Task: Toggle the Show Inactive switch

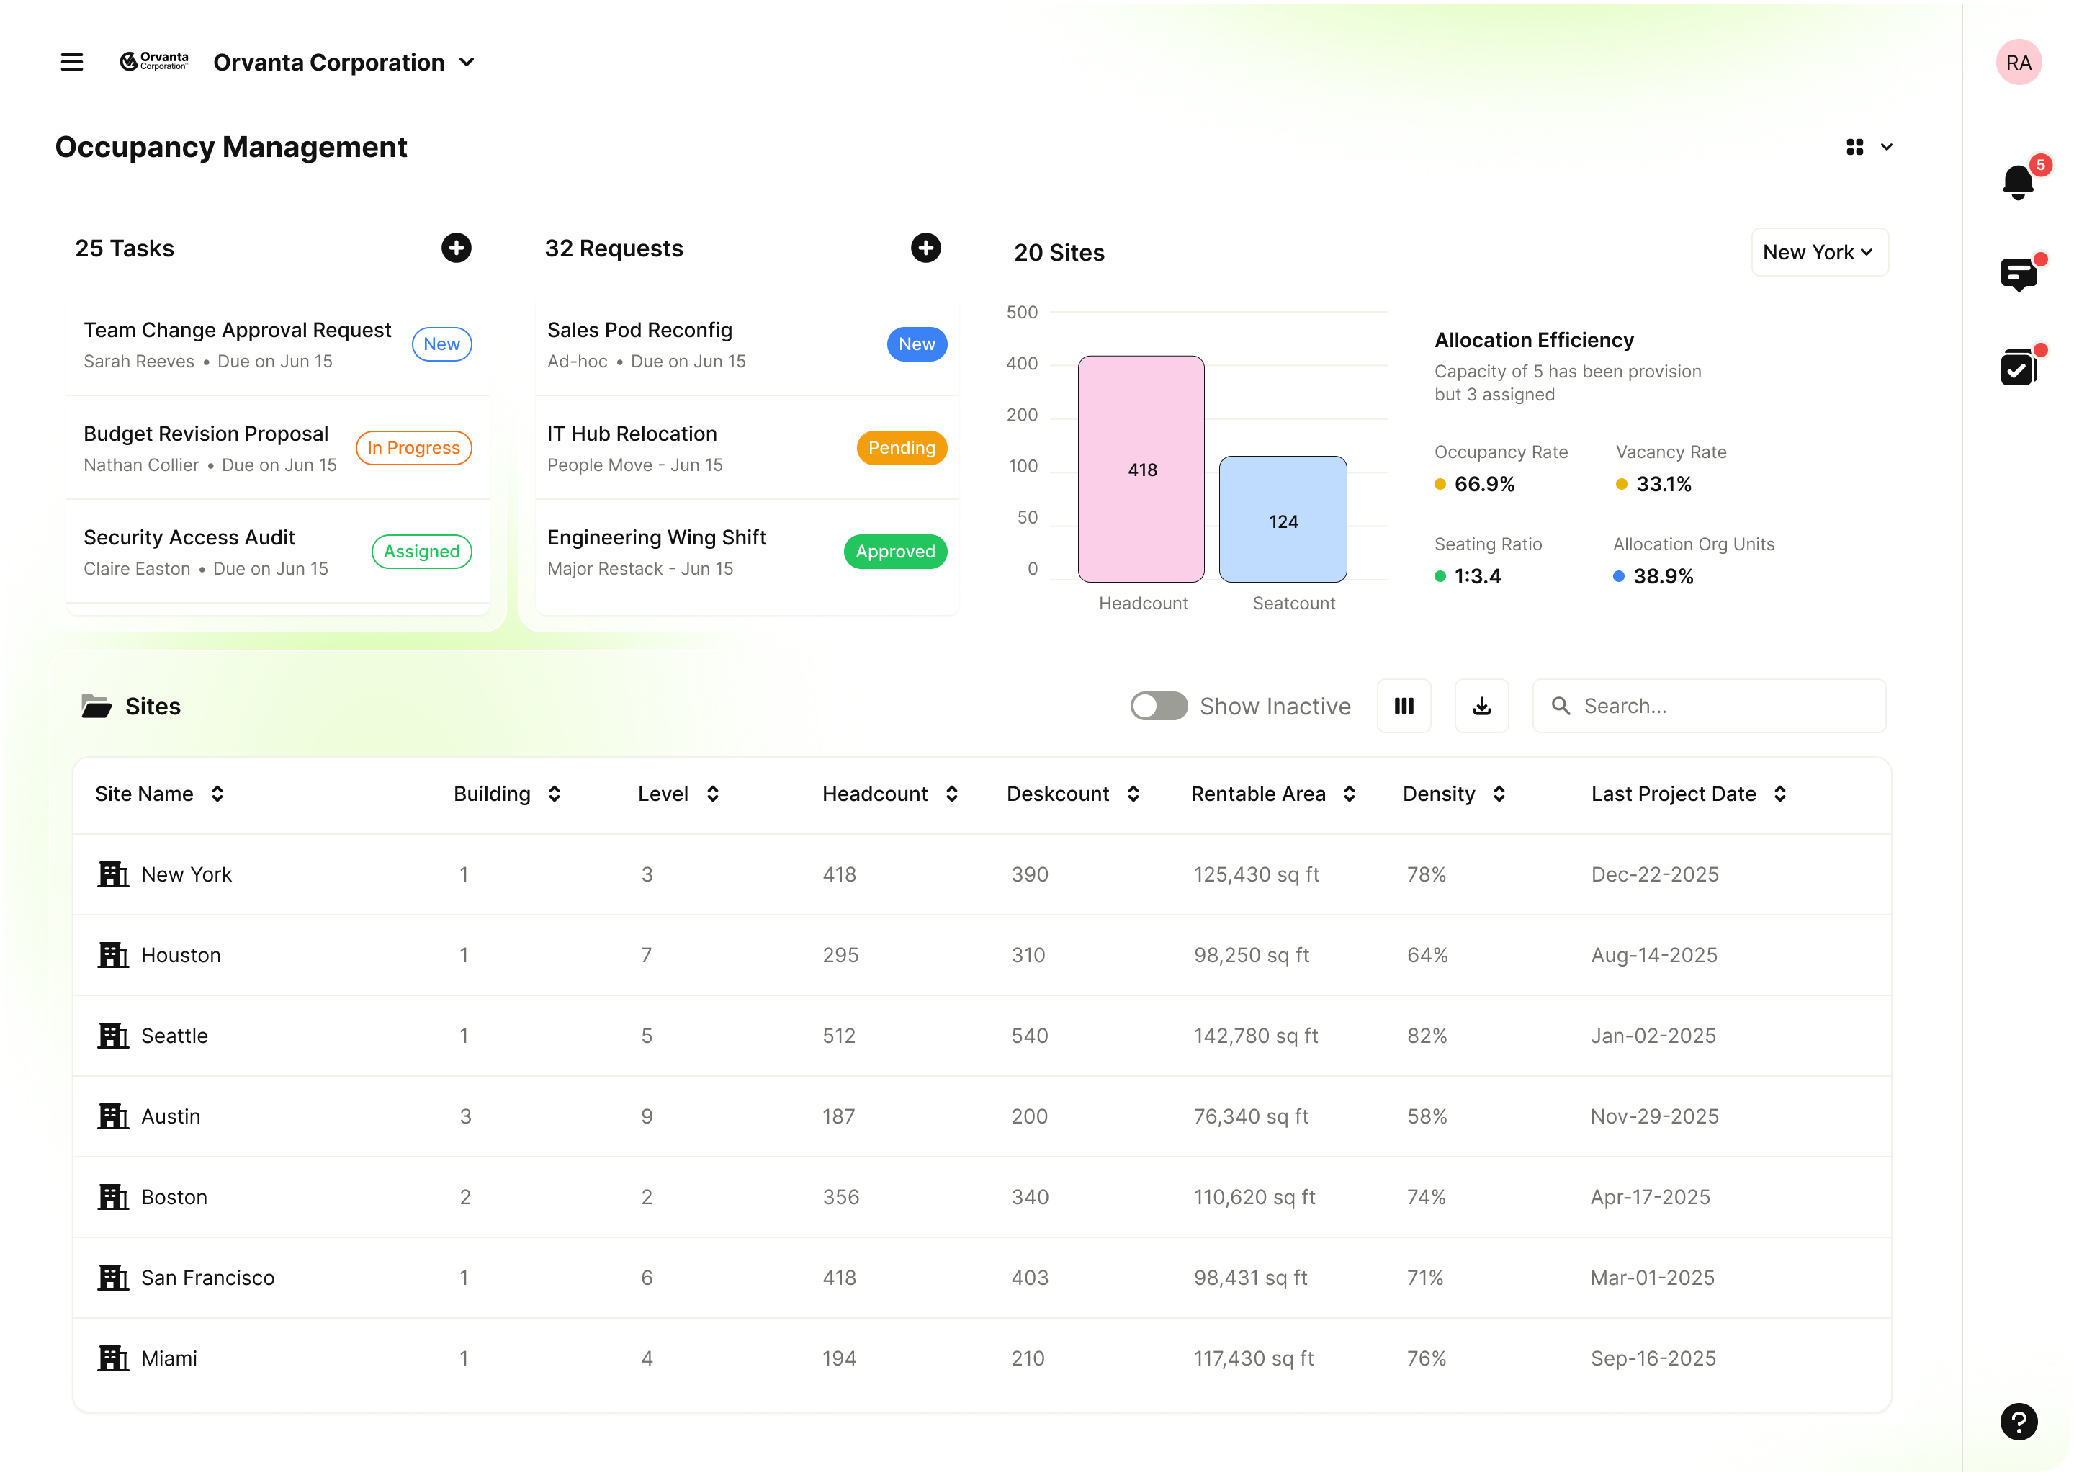Action: point(1159,706)
